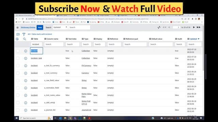Open the activity stream icon
Viewport: 218px width, 122px height.
tap(159, 27)
